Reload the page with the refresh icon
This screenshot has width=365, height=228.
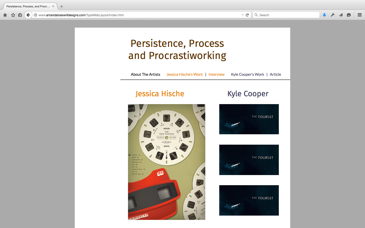(247, 15)
